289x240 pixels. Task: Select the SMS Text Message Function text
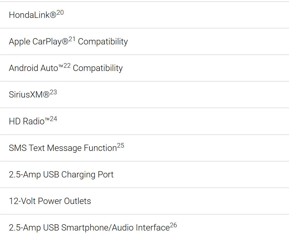pyautogui.click(x=63, y=148)
